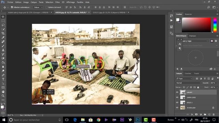
Task: Select the Zoom tool
Action: 3,96
